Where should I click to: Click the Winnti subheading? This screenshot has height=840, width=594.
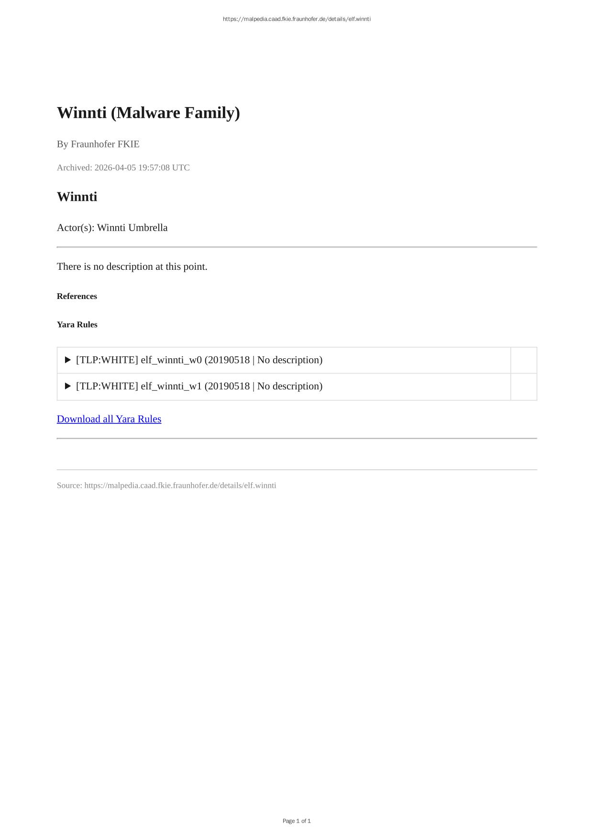point(77,197)
